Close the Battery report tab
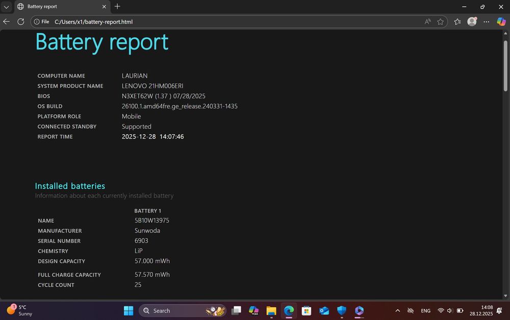The width and height of the screenshot is (510, 320). coord(104,7)
